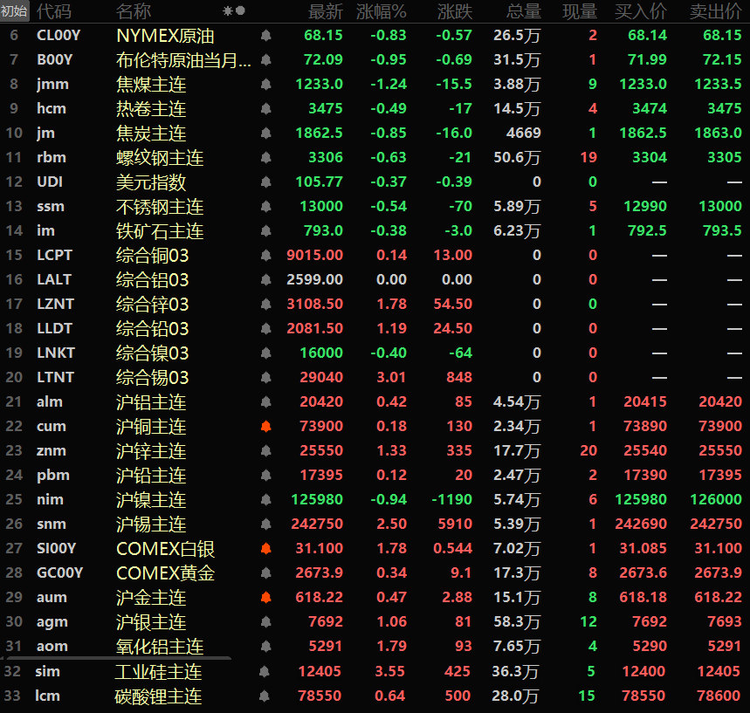Click the bell icon for 沪铝主连
750x713 pixels.
(266, 401)
